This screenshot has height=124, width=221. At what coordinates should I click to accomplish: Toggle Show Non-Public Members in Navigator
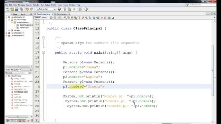[x=20, y=121]
